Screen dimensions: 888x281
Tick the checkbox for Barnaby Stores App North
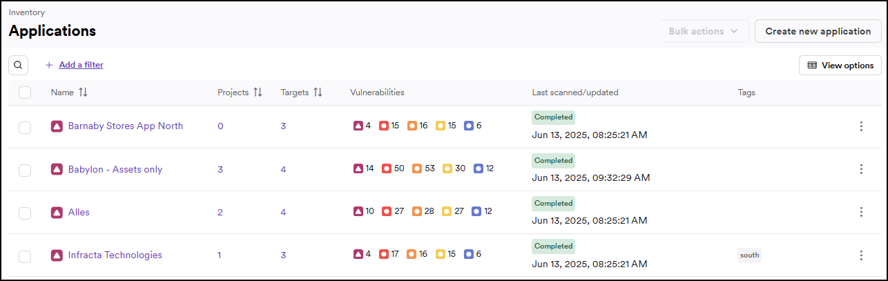click(x=25, y=127)
